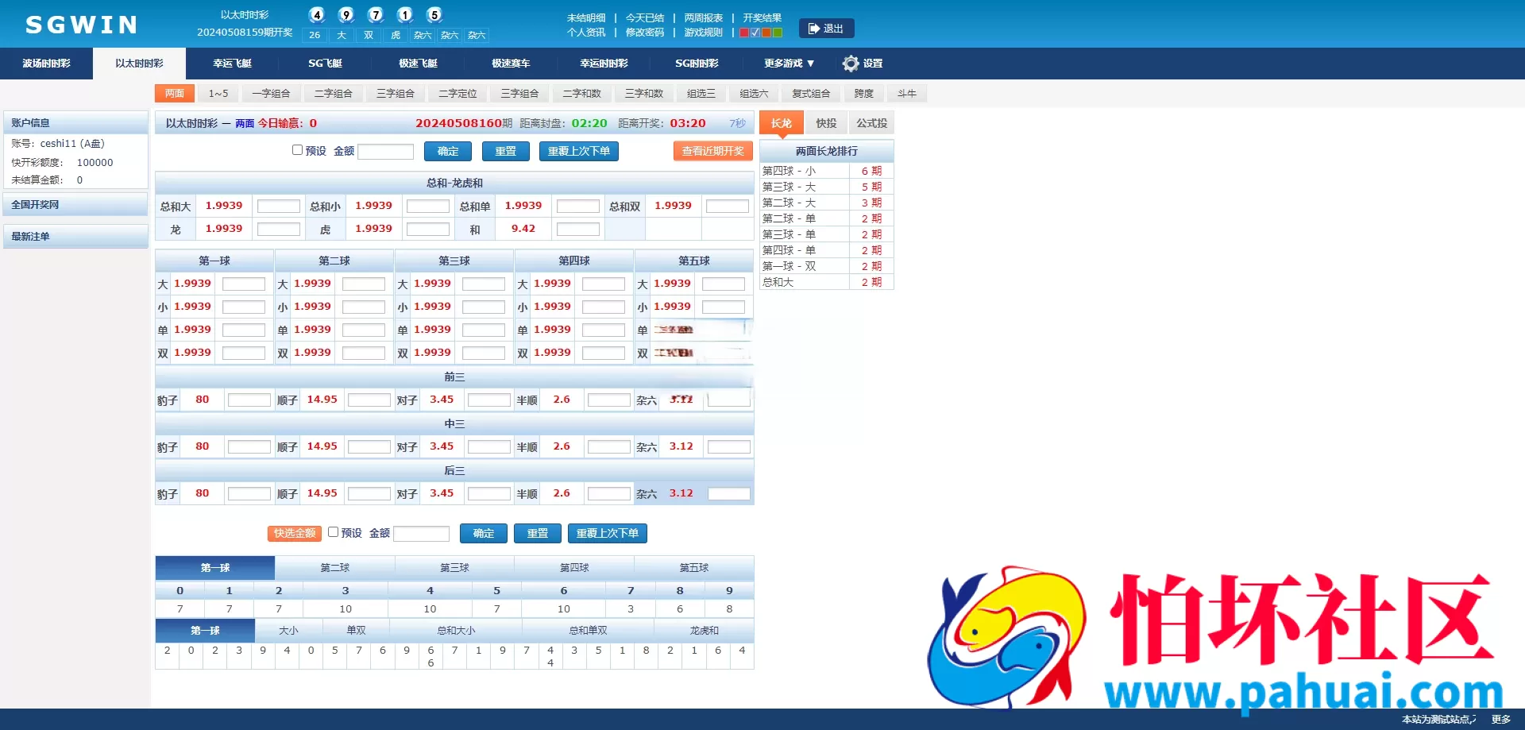
Task: Show the 龙虎和 trend tab
Action: pos(704,631)
